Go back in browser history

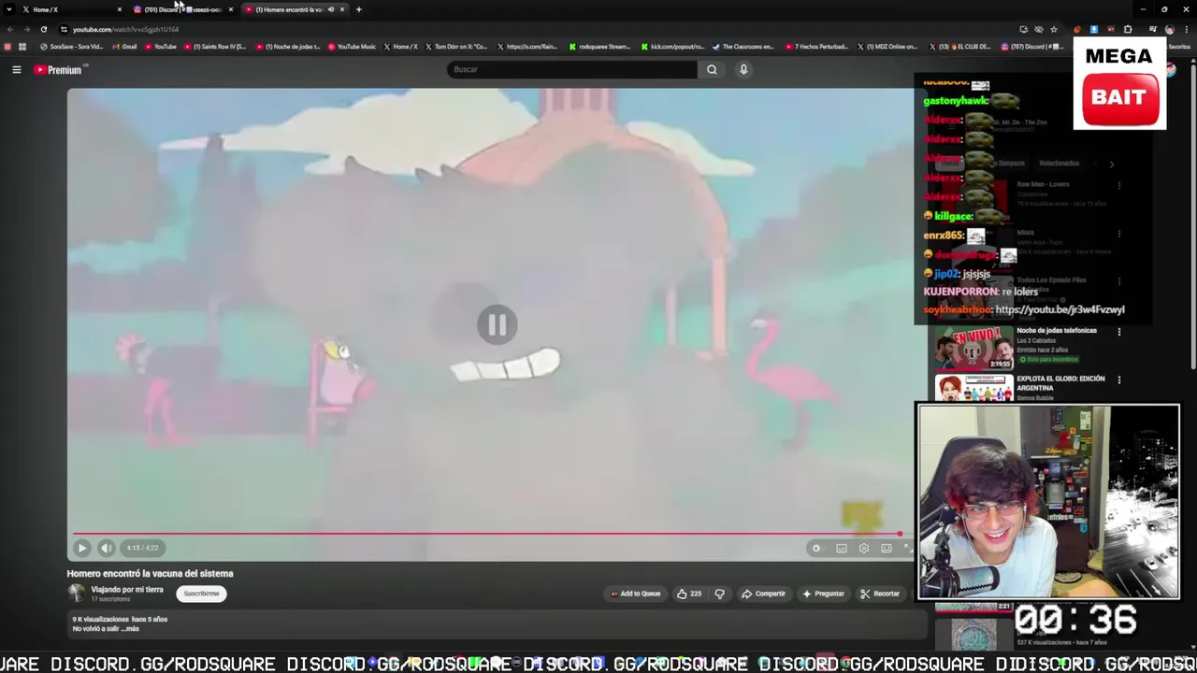tap(10, 29)
